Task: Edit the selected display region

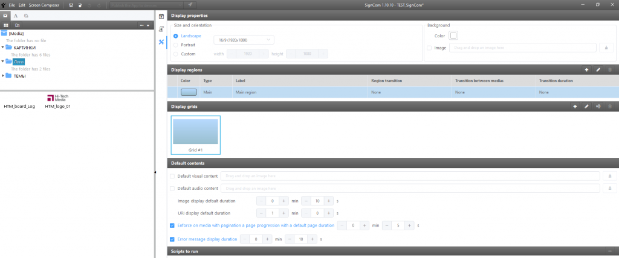Action: pos(598,70)
